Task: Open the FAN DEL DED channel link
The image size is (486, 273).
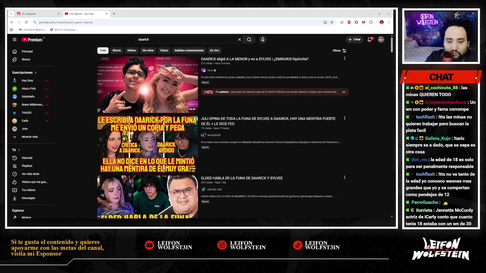Action: pyautogui.click(x=215, y=190)
